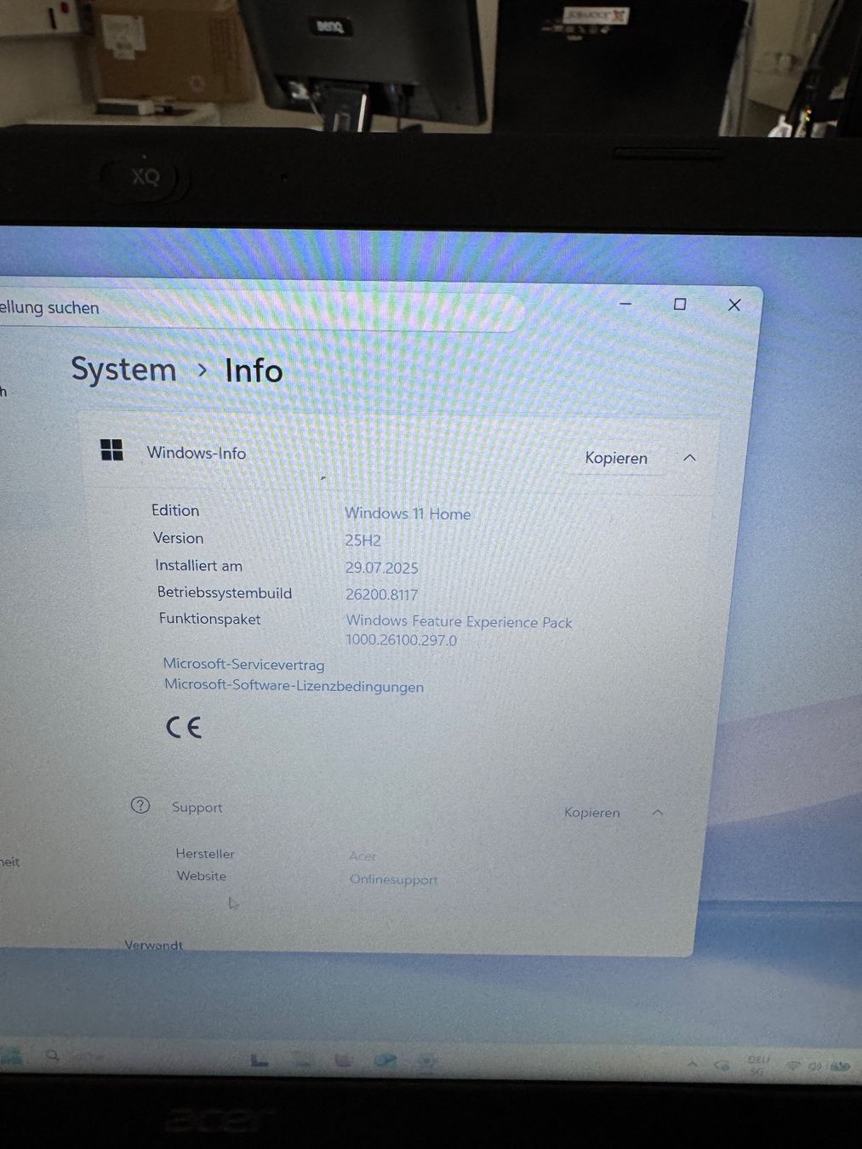Screen dimensions: 862x1149
Task: Click the Verwandt heading
Action: (x=153, y=945)
